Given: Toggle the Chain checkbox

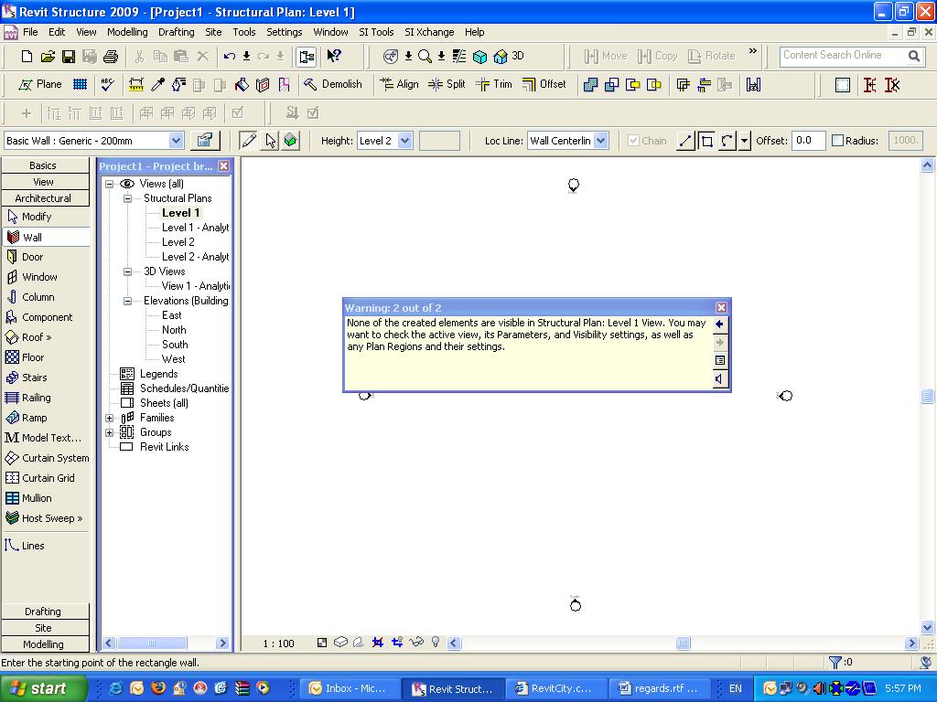Looking at the screenshot, I should point(633,141).
